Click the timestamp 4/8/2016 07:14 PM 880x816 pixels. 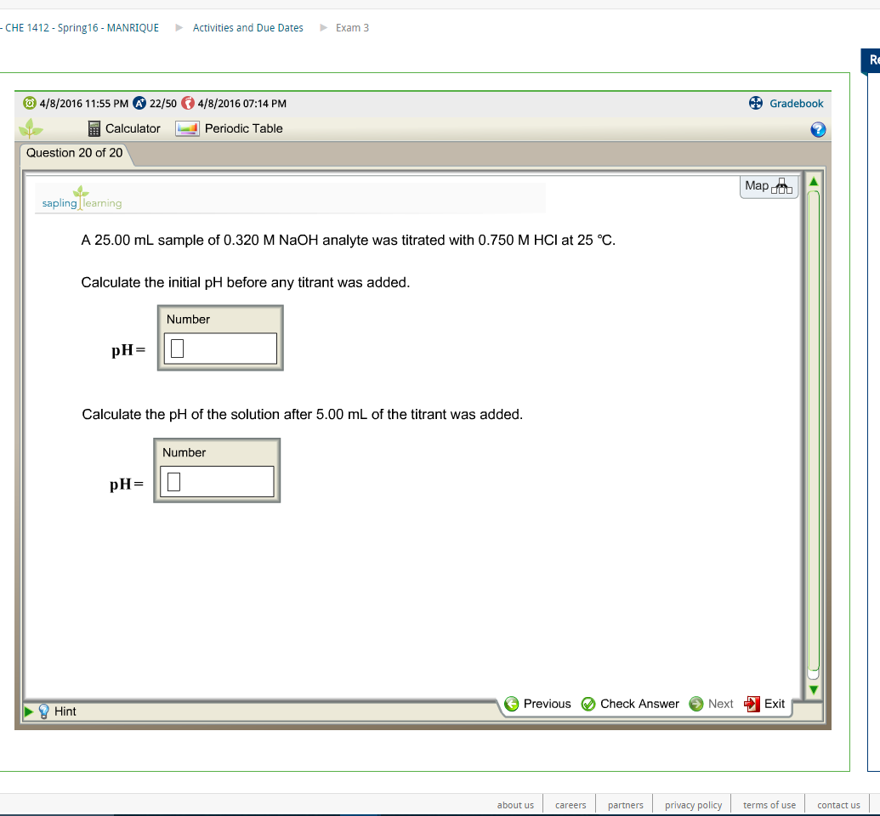pos(241,103)
